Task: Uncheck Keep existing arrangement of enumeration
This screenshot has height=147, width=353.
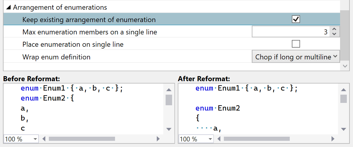Action: pos(296,20)
